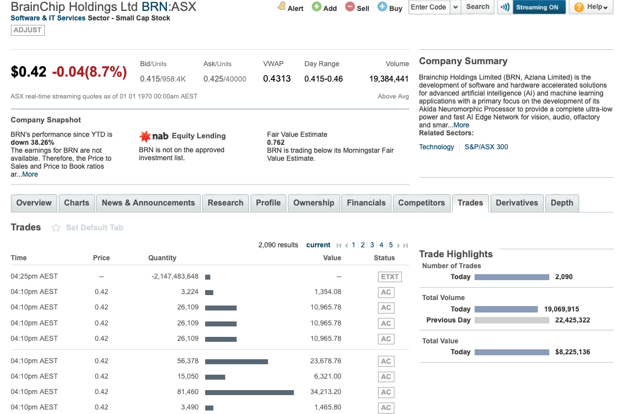Go to last page of trade results

coord(405,245)
